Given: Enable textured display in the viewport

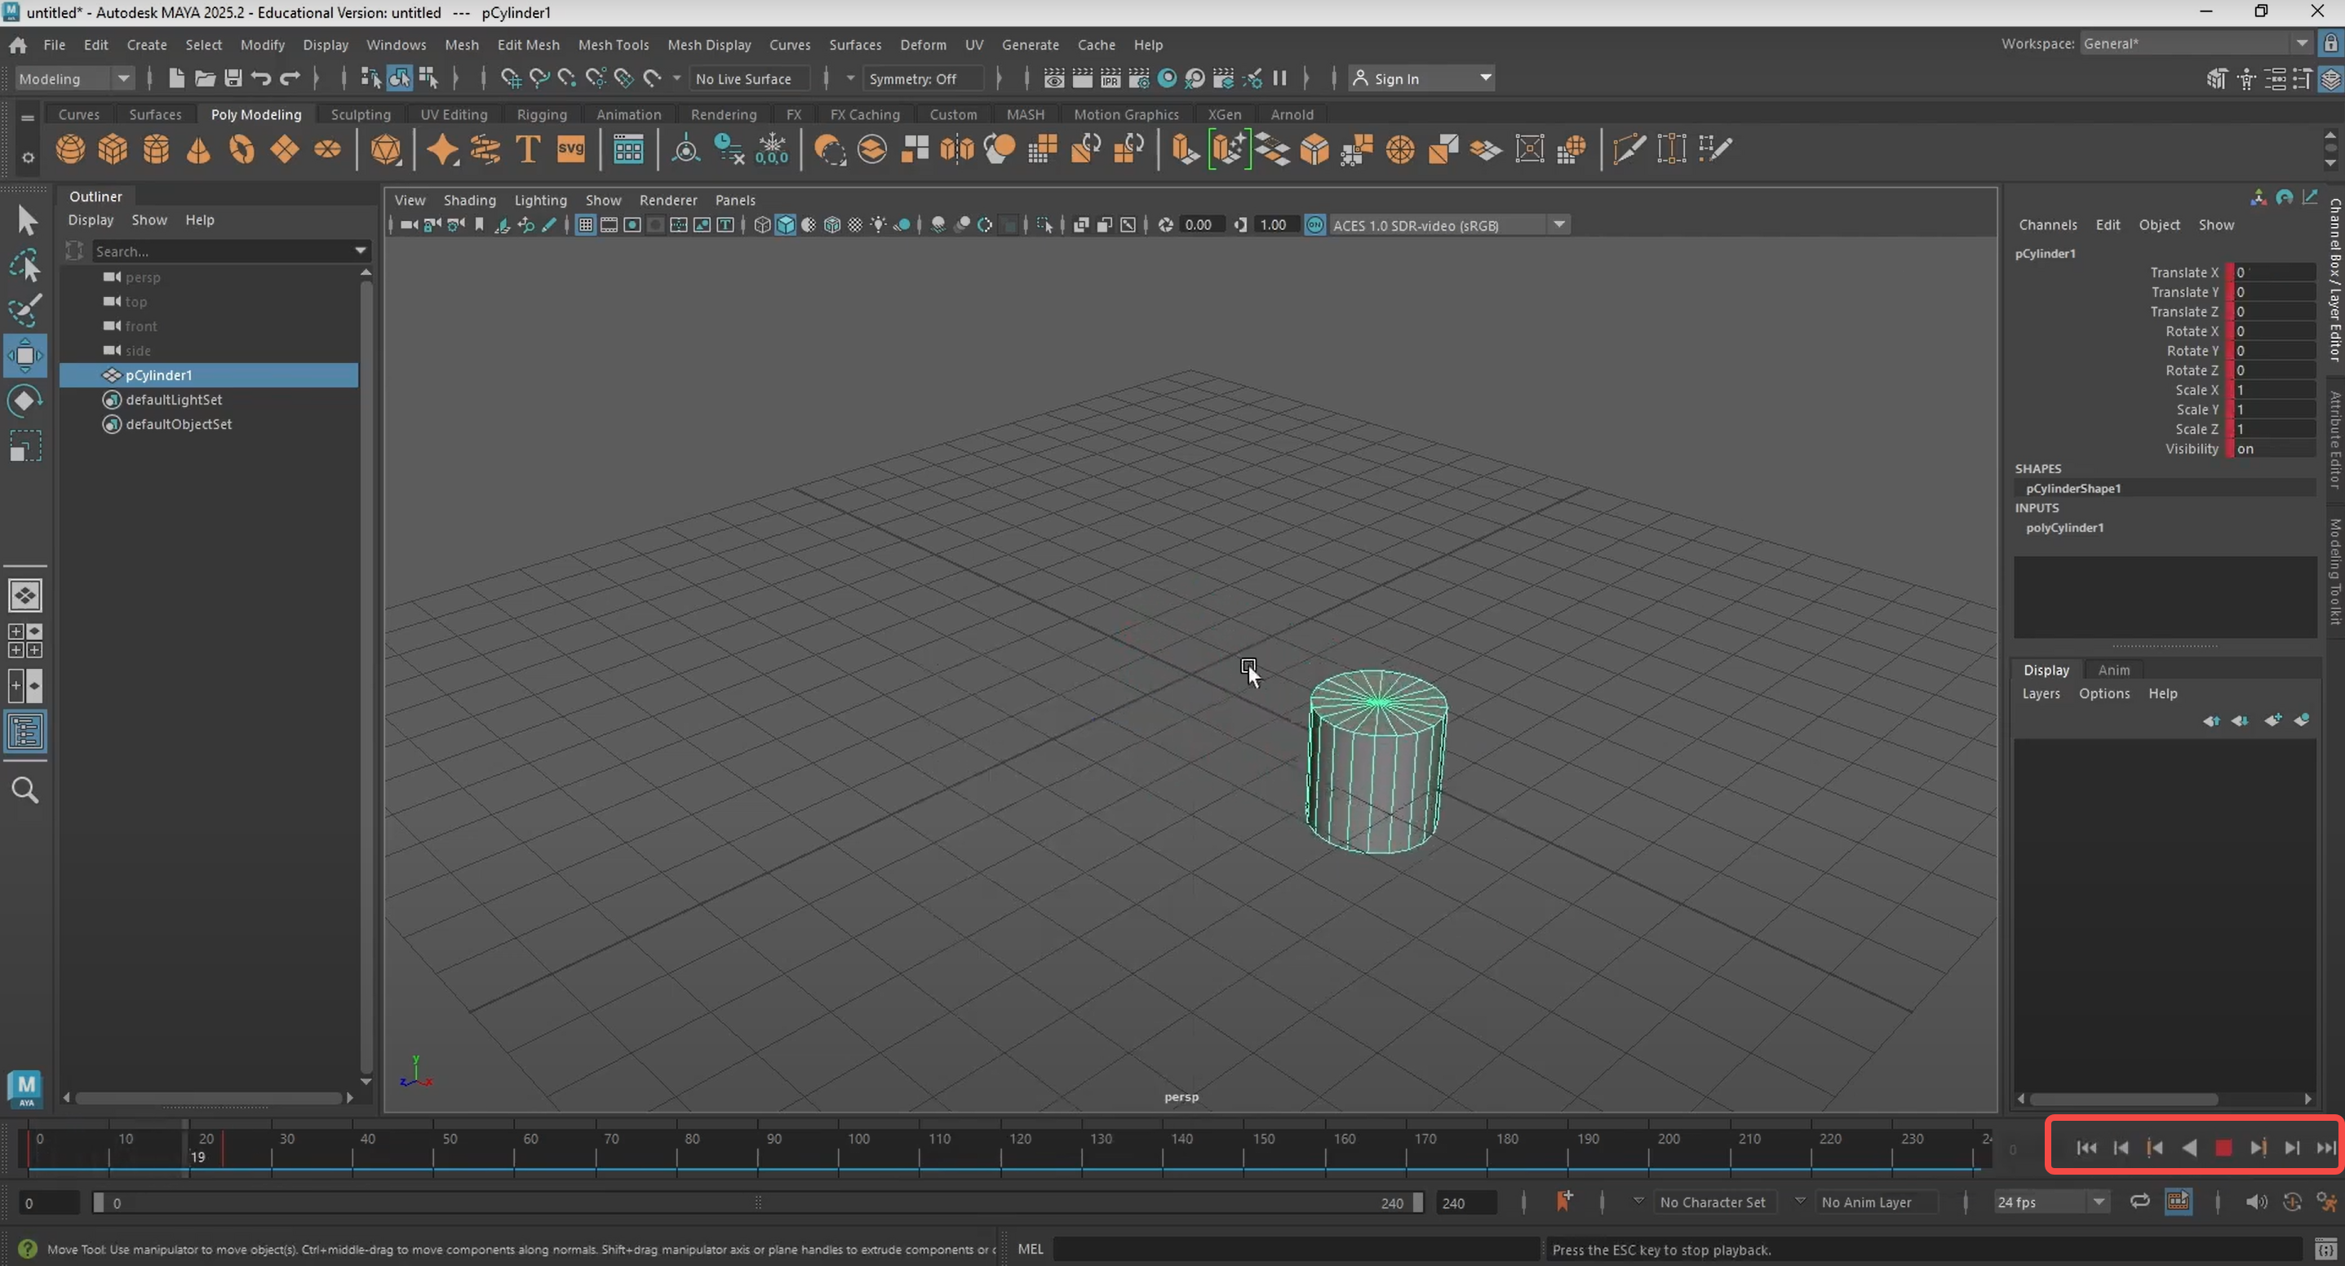Looking at the screenshot, I should (831, 225).
